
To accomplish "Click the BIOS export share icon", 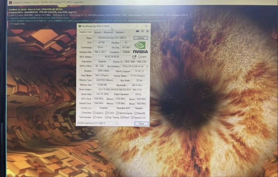I will pos(134,57).
